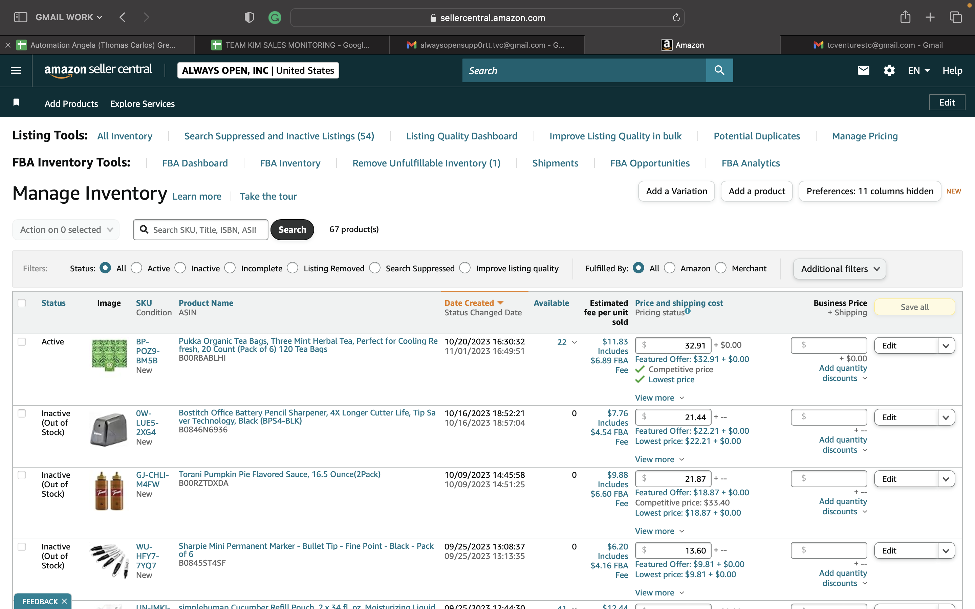Click the Pricing status info icon
This screenshot has width=975, height=609.
pyautogui.click(x=687, y=311)
